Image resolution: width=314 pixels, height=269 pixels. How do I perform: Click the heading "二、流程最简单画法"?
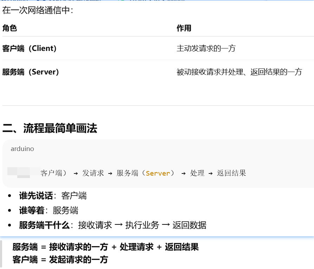click(x=50, y=128)
